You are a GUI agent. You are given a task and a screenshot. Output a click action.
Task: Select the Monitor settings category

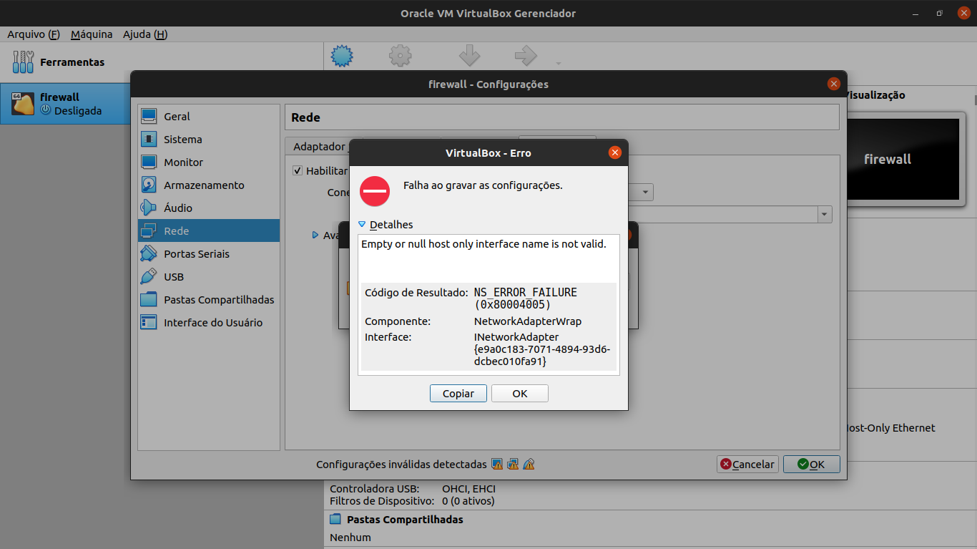(209, 162)
